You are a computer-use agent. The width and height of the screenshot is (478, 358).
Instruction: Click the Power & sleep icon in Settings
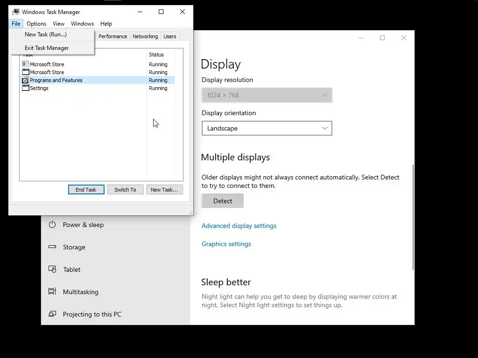coord(52,225)
